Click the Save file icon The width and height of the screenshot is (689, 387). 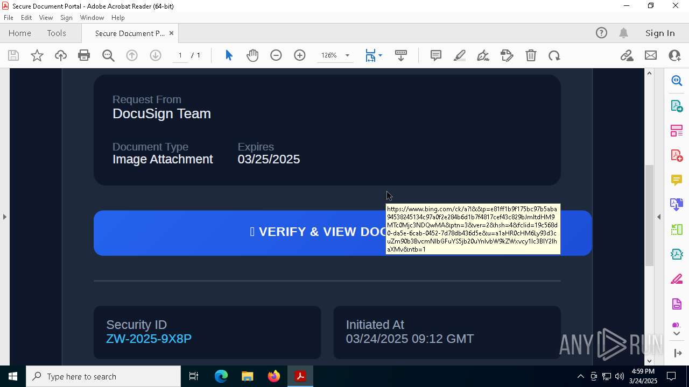click(x=13, y=55)
